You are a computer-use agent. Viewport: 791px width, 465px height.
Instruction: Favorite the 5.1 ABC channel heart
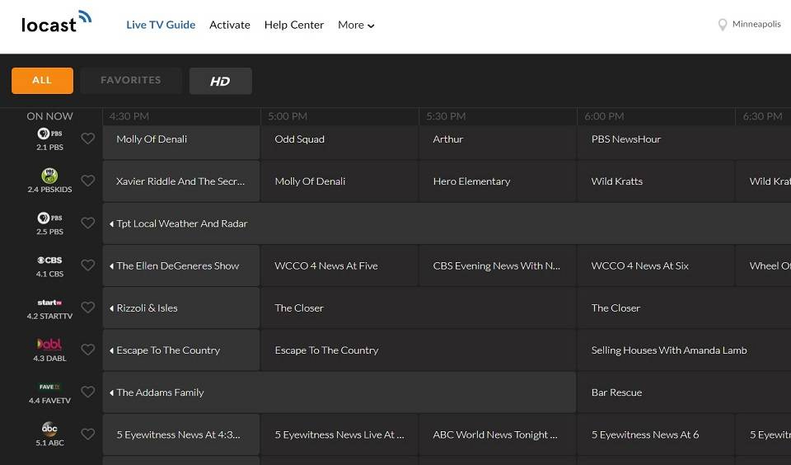point(88,434)
